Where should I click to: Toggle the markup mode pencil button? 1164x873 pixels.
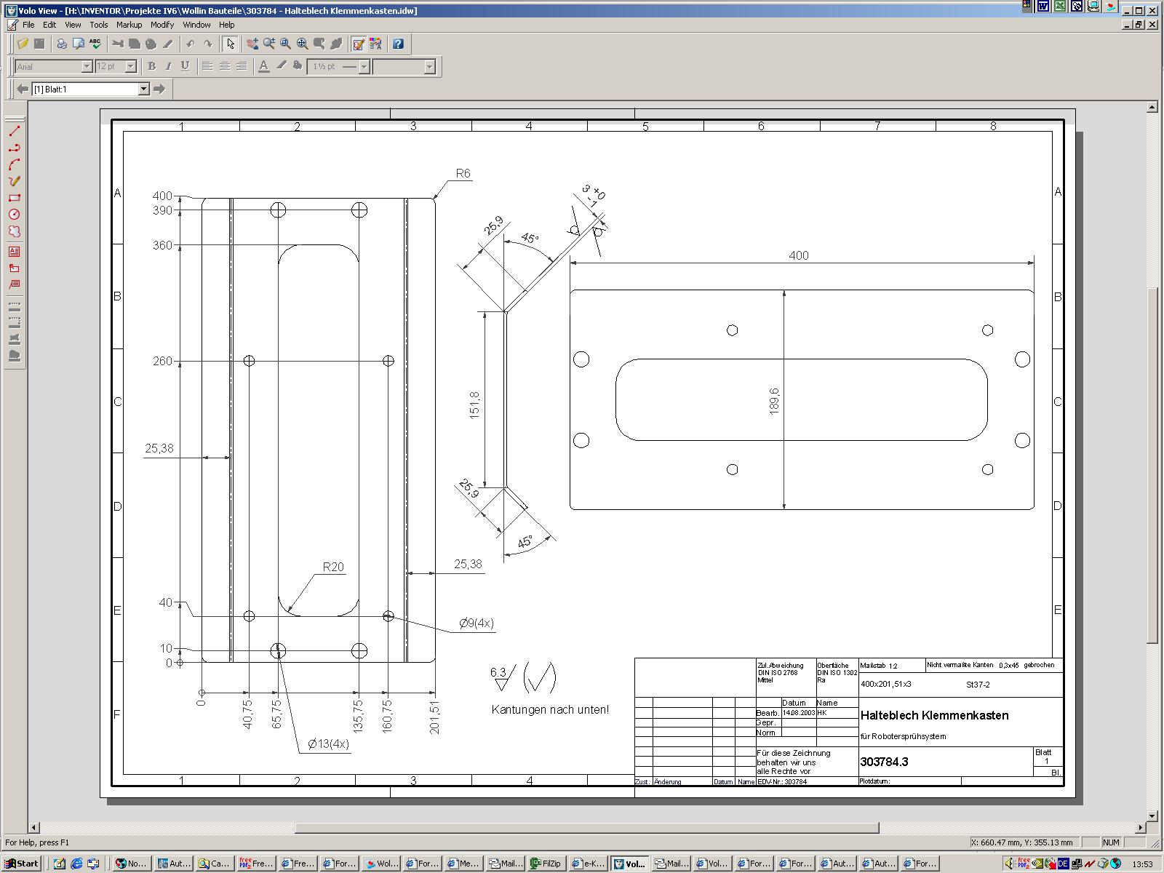tap(359, 44)
